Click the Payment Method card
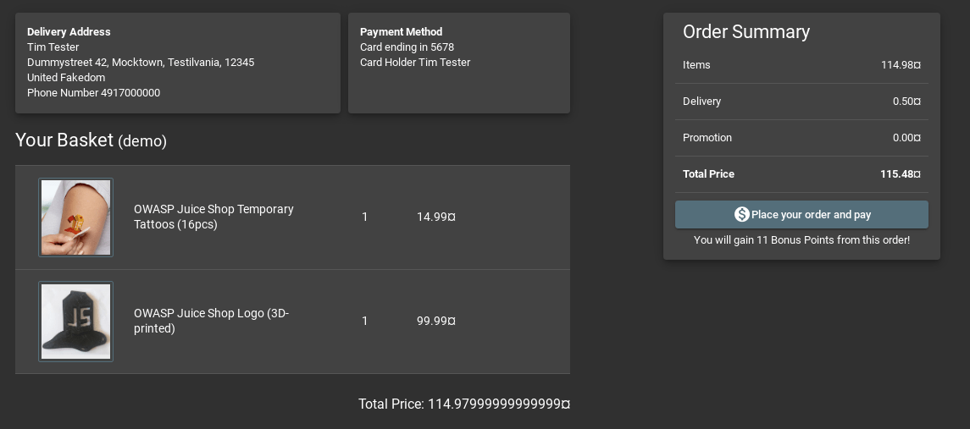This screenshot has width=970, height=429. 459,63
